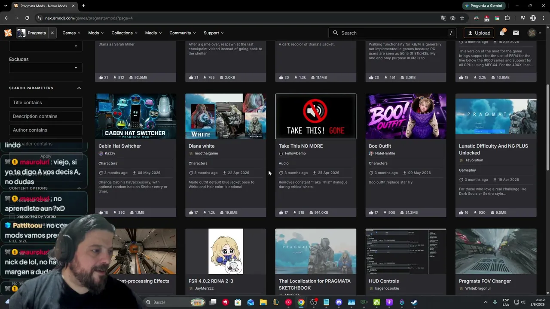Open the FSR 4.0.2 RDNA 2-3 mod title

(211, 281)
